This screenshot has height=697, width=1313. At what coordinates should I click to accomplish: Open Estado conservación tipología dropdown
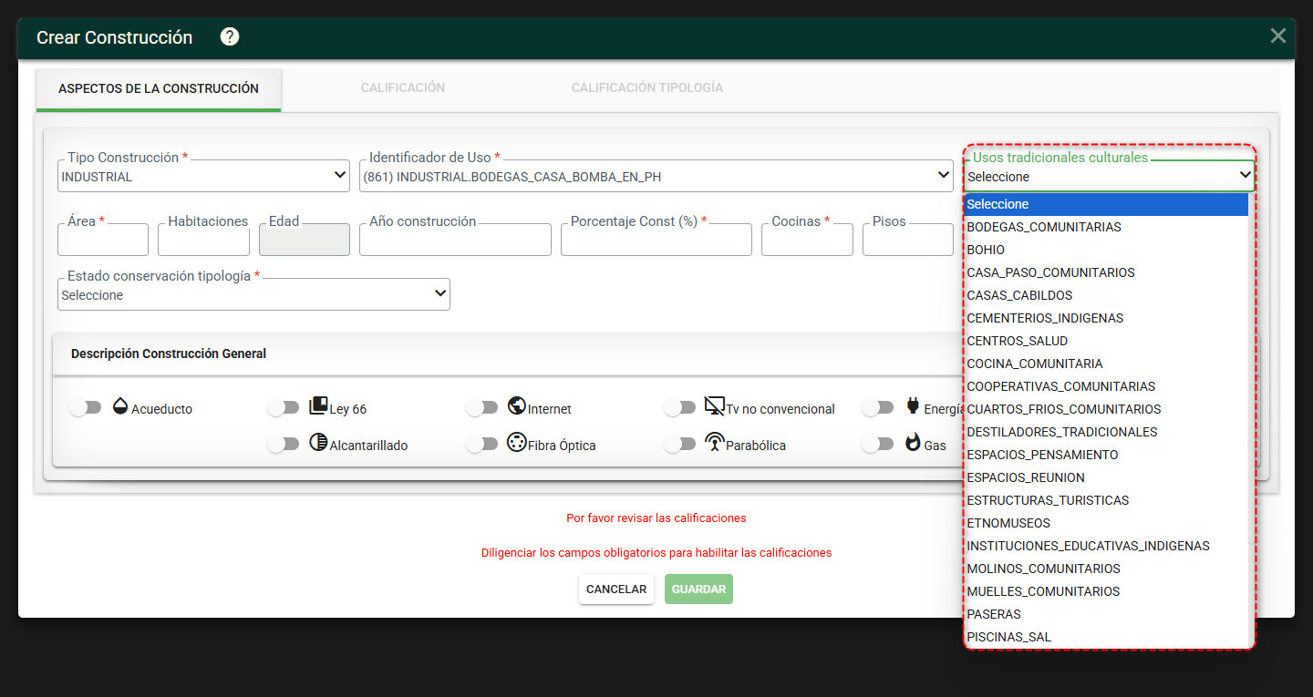pyautogui.click(x=253, y=294)
